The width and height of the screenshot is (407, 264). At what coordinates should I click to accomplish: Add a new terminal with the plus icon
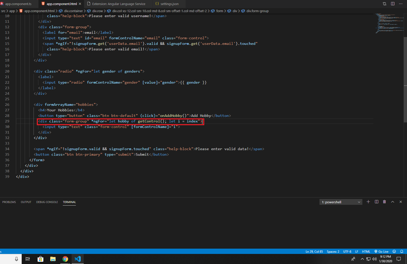[x=368, y=202]
